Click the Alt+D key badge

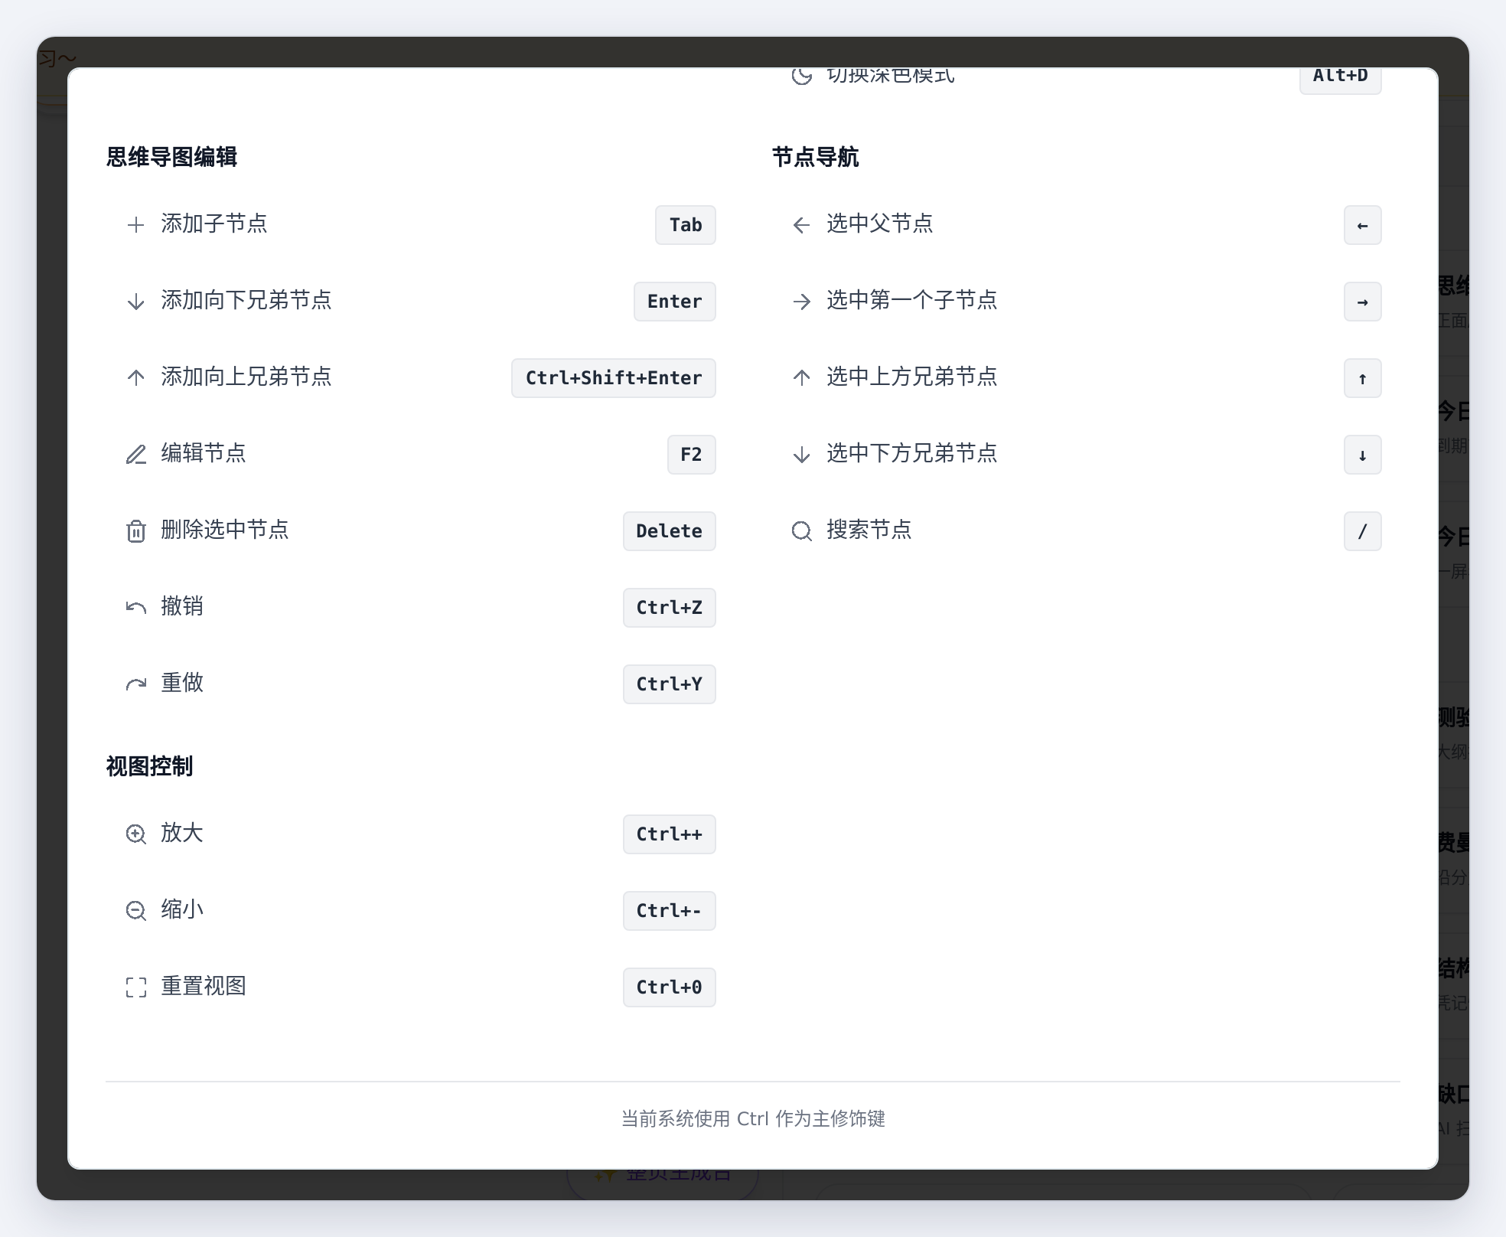coord(1341,80)
